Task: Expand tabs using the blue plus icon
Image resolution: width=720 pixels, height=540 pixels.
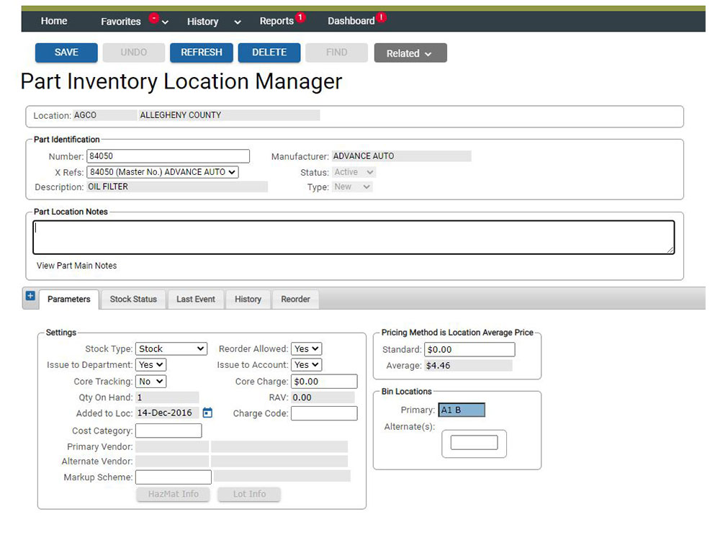Action: click(30, 296)
